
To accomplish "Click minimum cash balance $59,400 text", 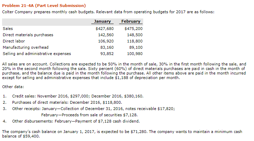I will coord(31,136).
